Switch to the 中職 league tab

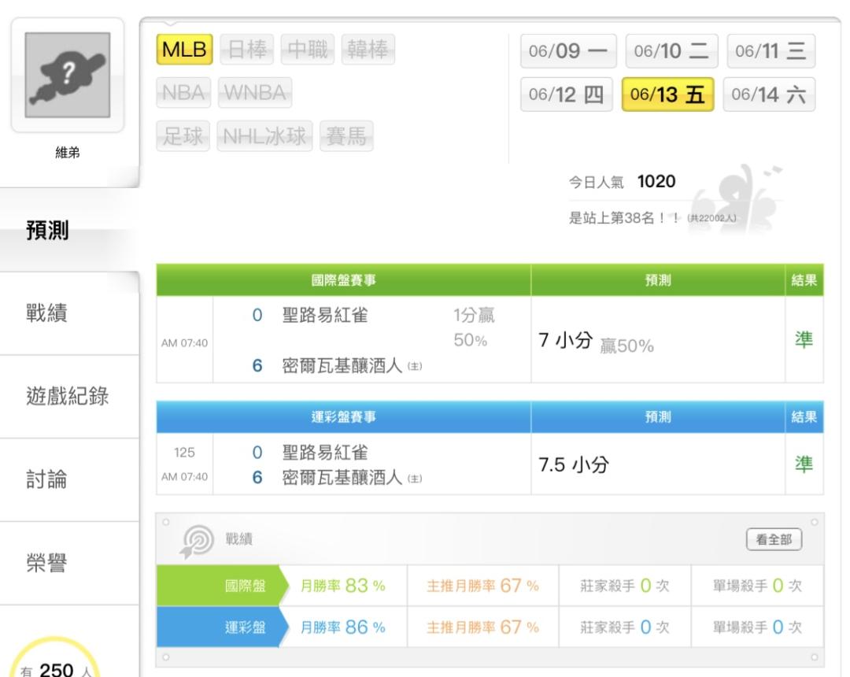coord(308,50)
